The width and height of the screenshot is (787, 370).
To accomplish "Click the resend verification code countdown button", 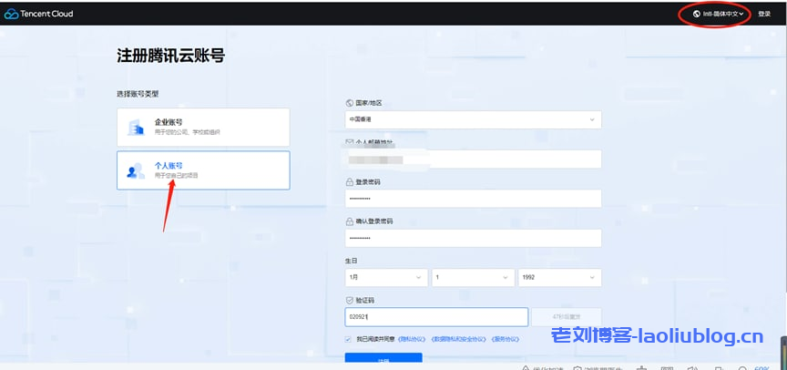I will (x=567, y=317).
